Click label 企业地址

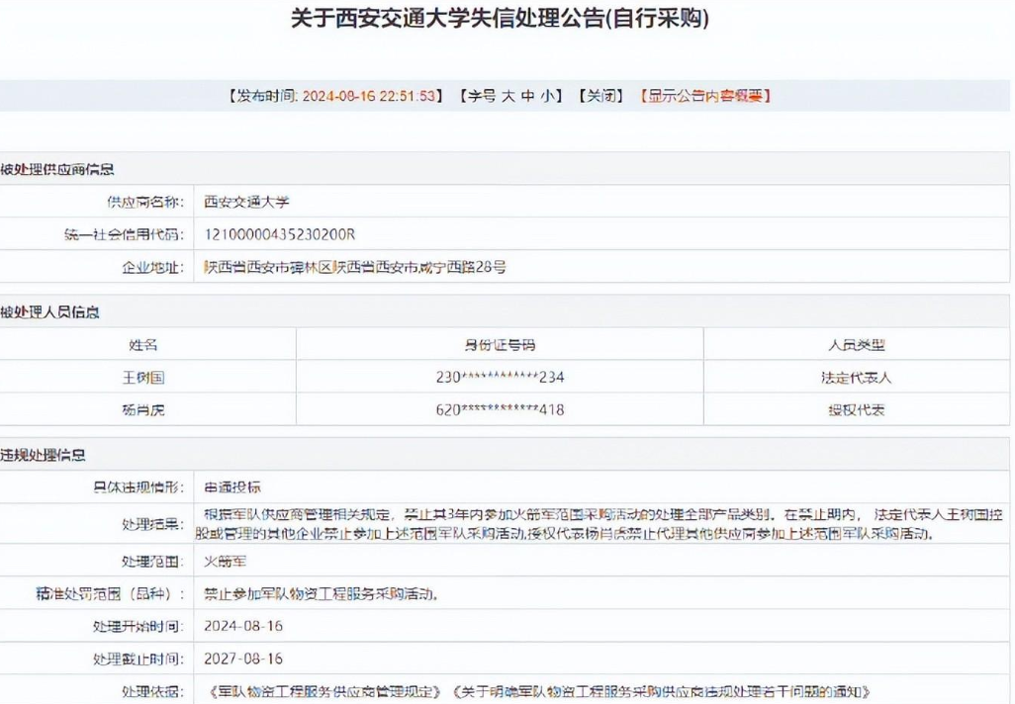pos(153,267)
